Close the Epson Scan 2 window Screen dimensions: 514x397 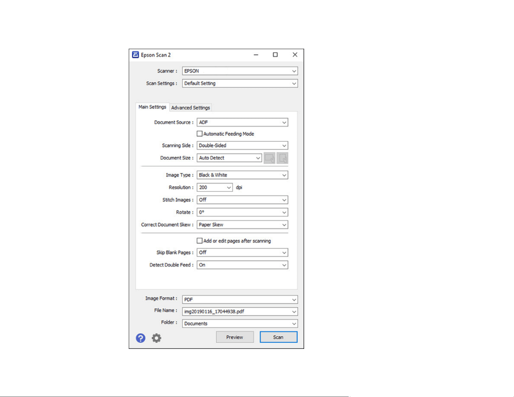pyautogui.click(x=295, y=55)
